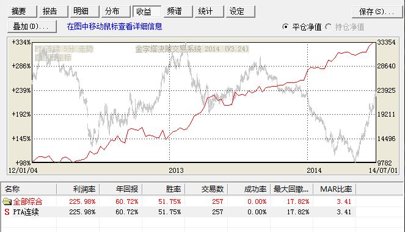
Task: Click PTA连续 trade count 257
Action: tap(217, 212)
